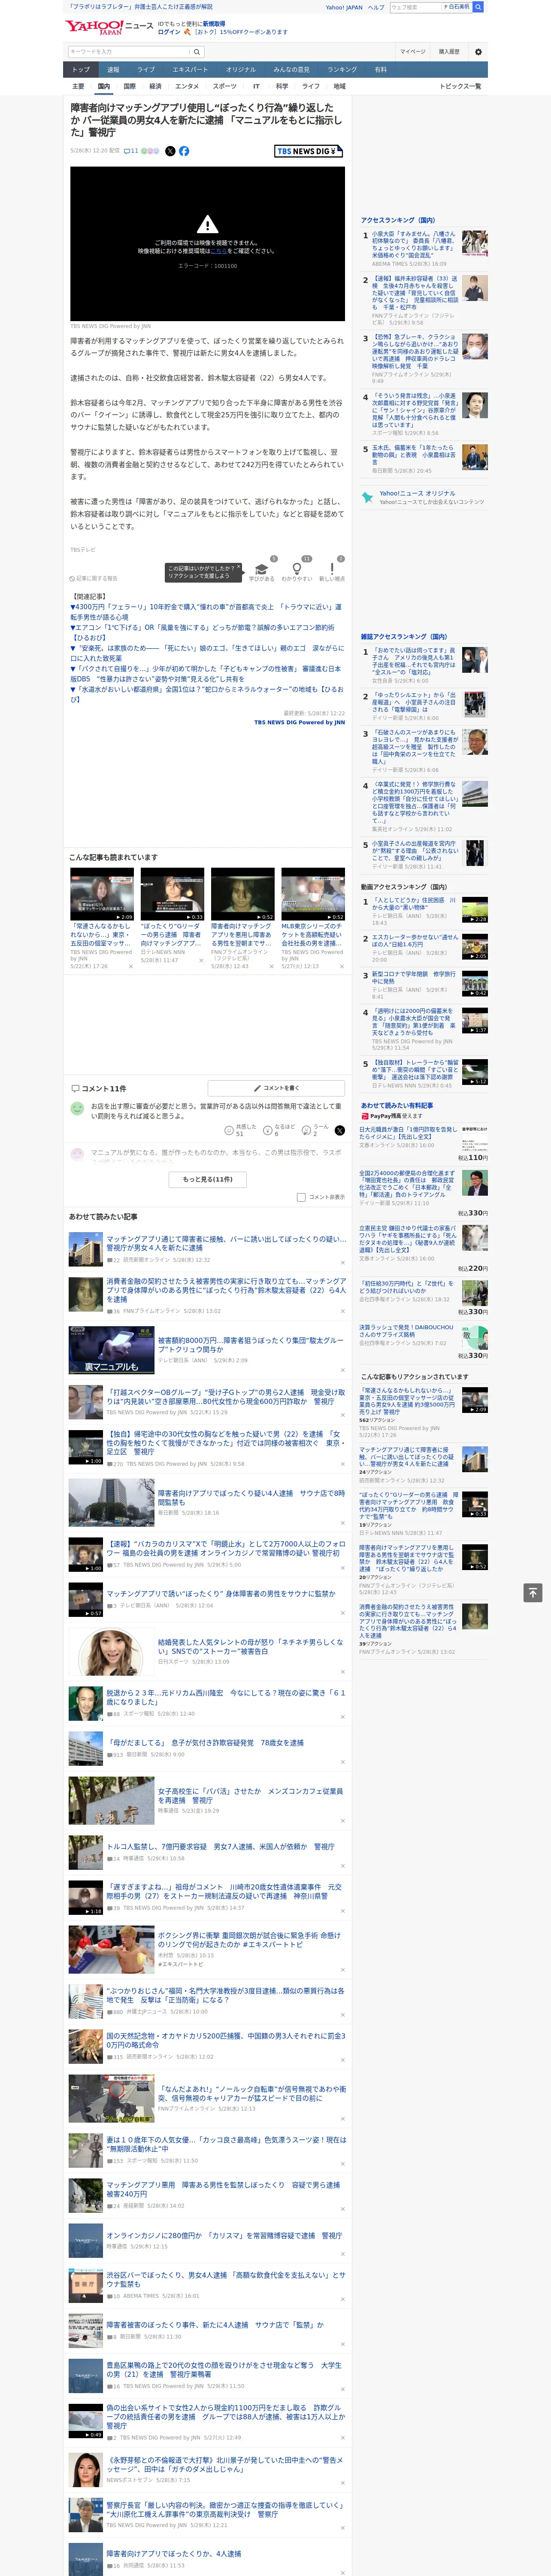This screenshot has width=551, height=2576.
Task: Open the ランキング tab
Action: point(342,70)
